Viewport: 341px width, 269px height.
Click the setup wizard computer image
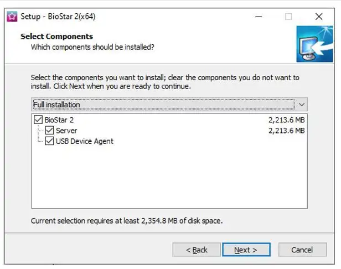pos(314,44)
